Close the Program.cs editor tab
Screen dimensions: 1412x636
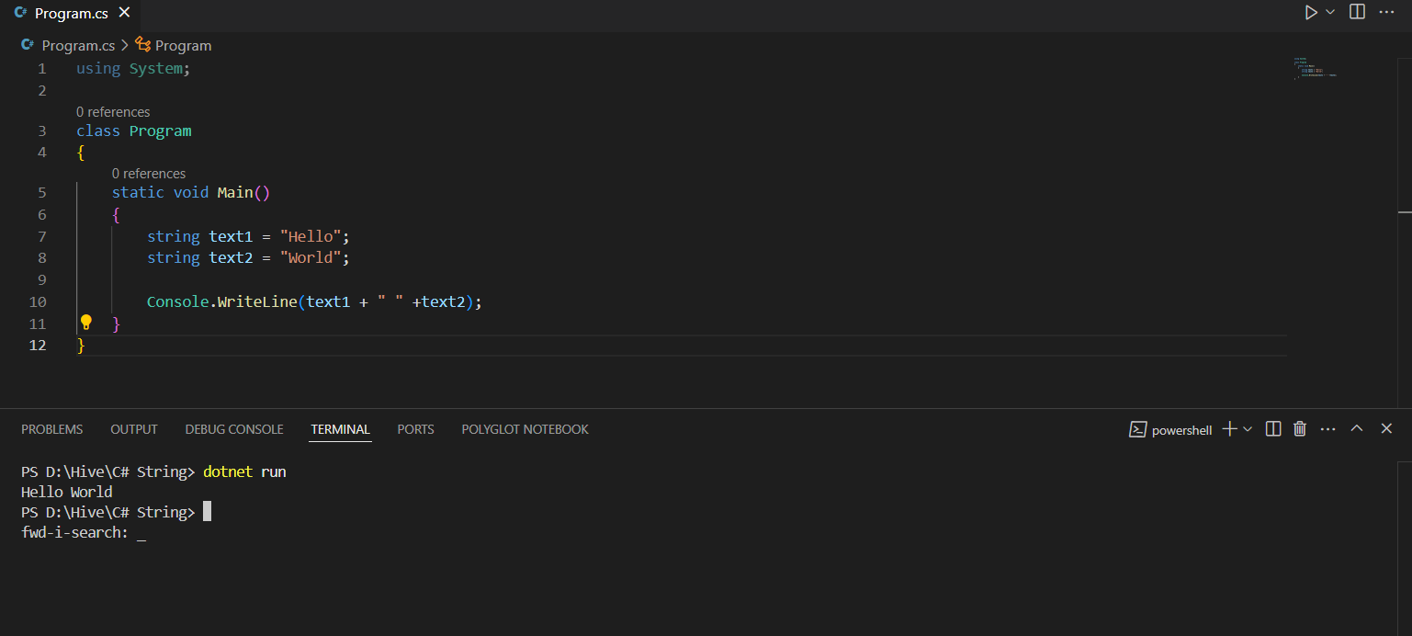coord(125,13)
